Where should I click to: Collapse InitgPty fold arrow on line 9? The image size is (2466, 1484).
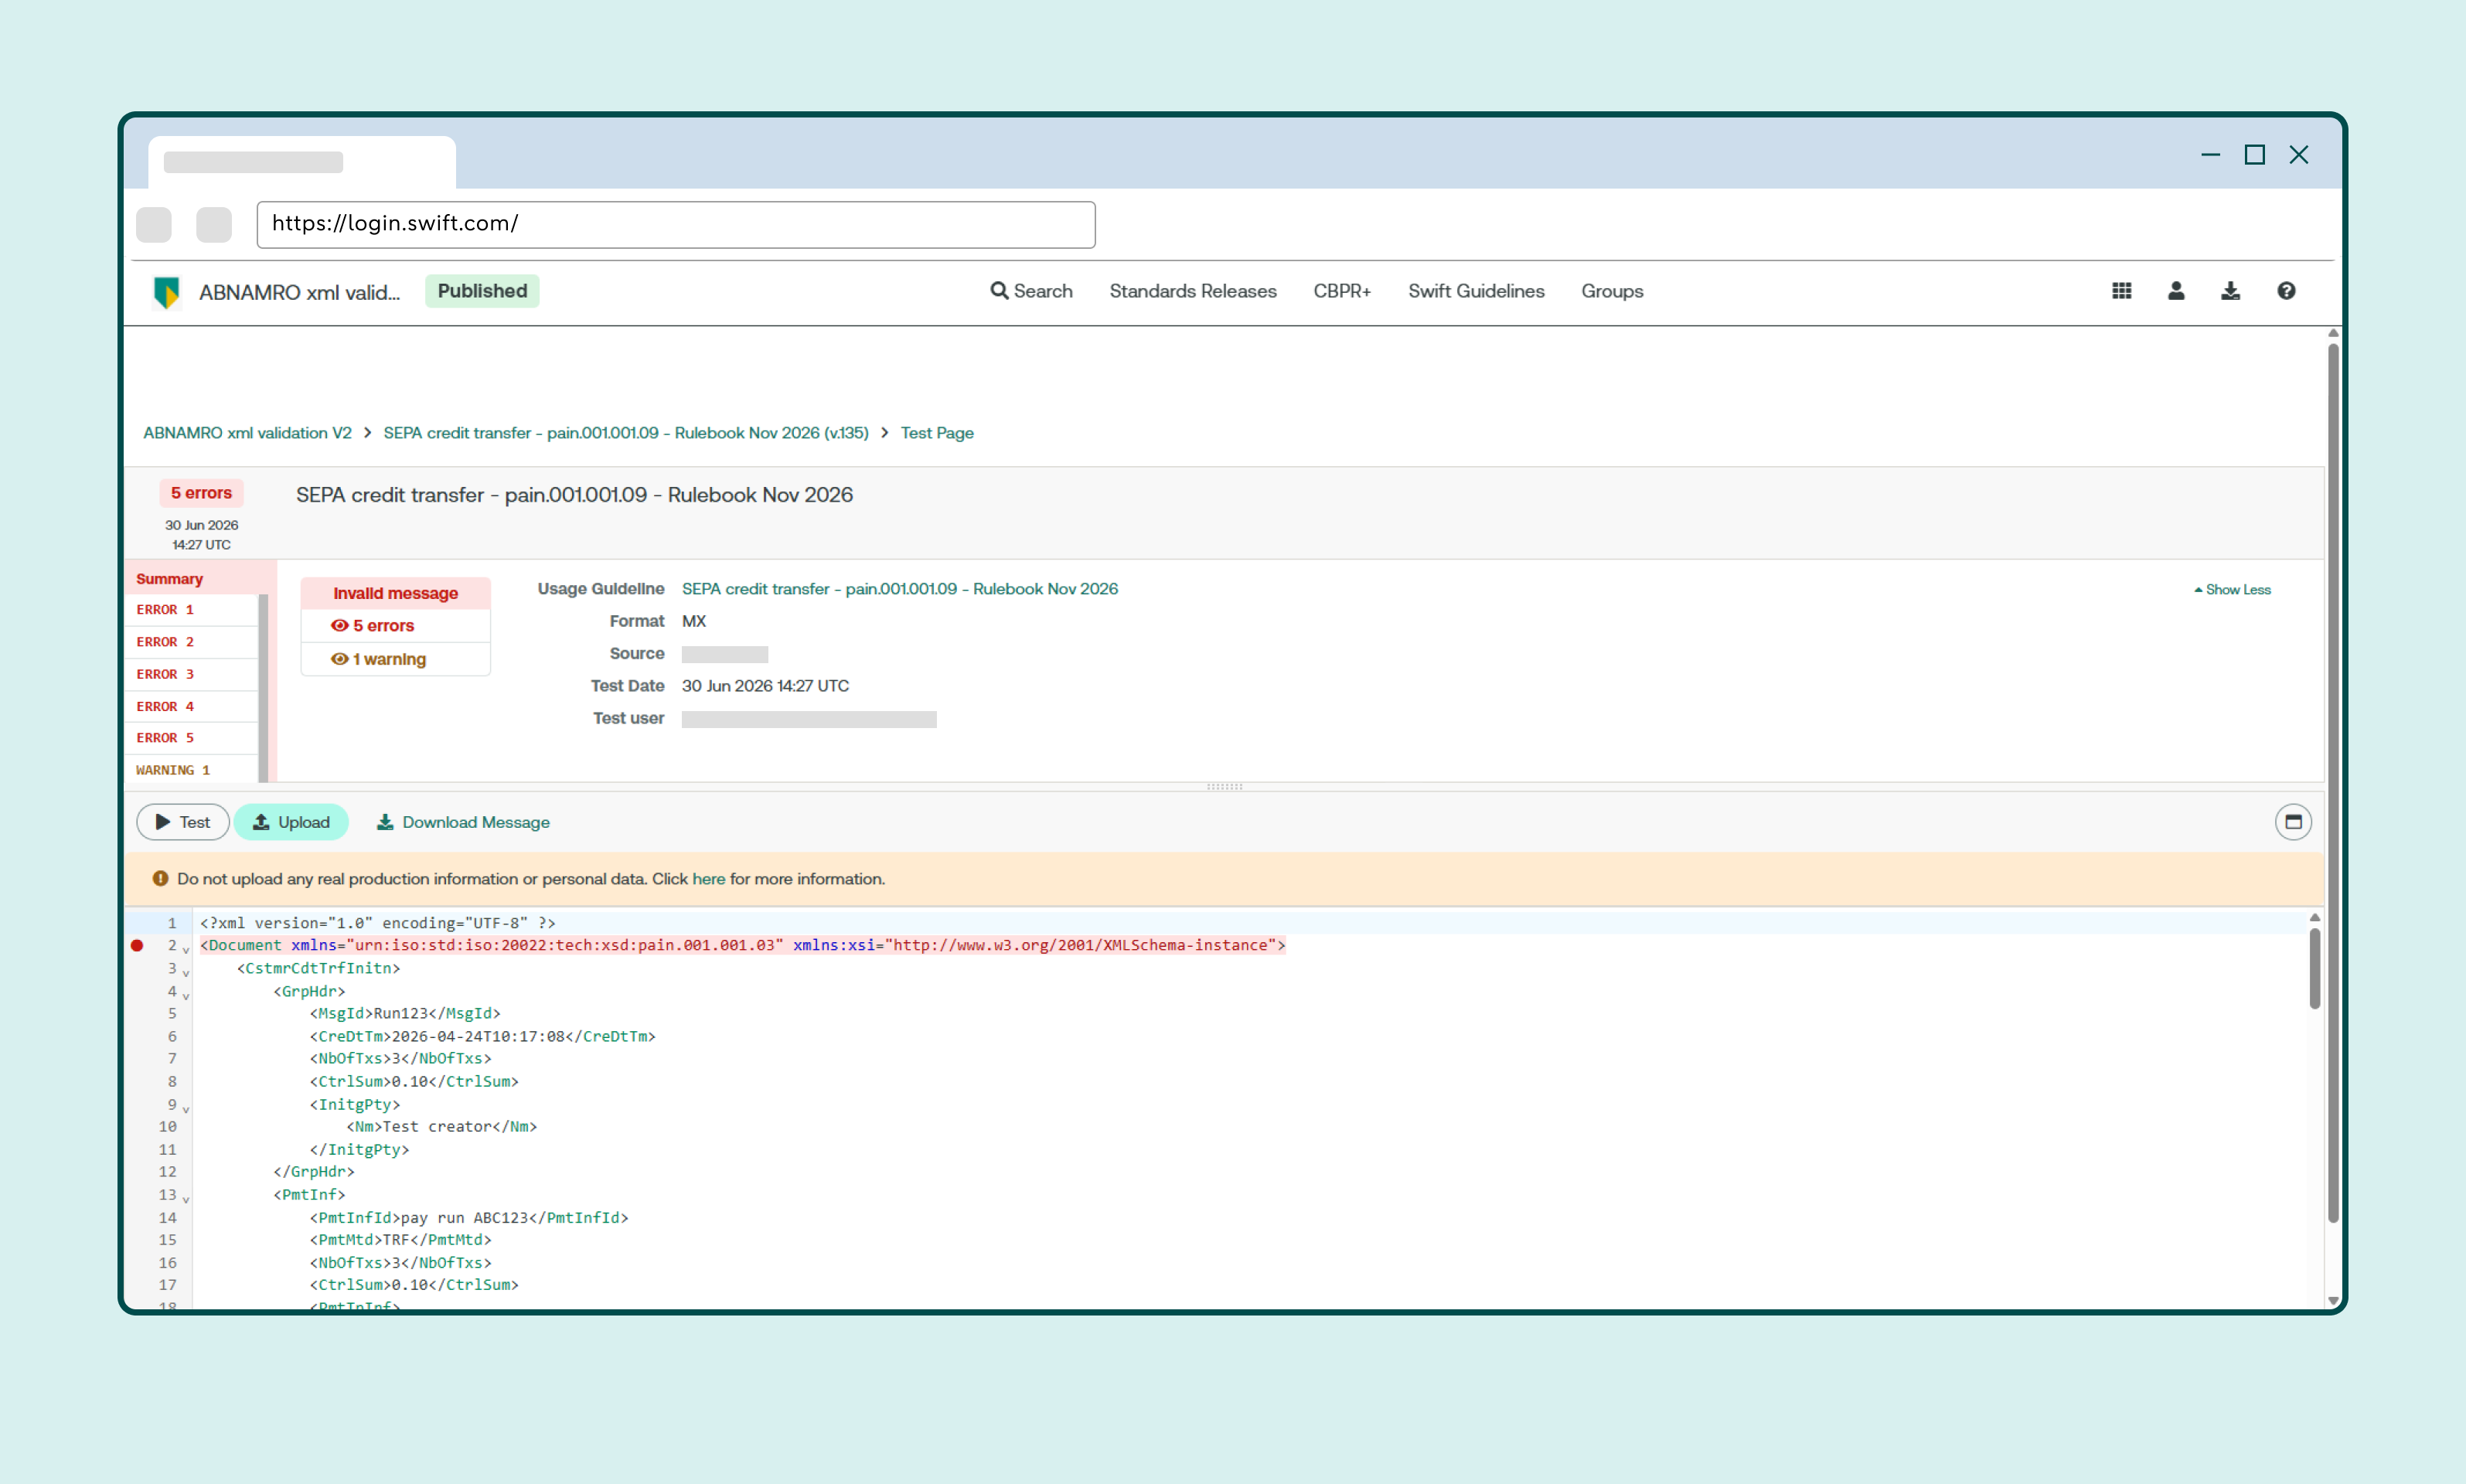click(x=186, y=1108)
